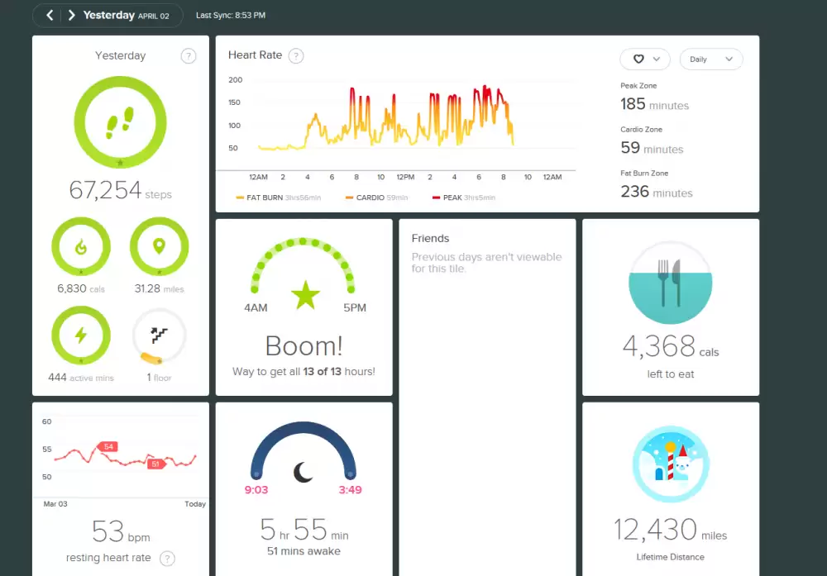Go to the next day arrow
827x576 pixels.
click(71, 15)
